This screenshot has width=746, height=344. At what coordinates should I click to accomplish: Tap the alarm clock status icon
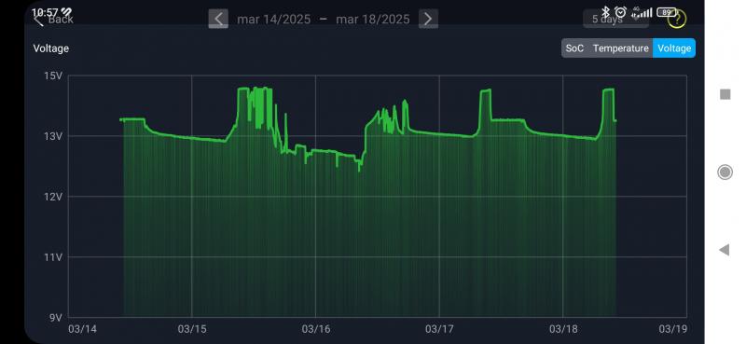point(620,12)
